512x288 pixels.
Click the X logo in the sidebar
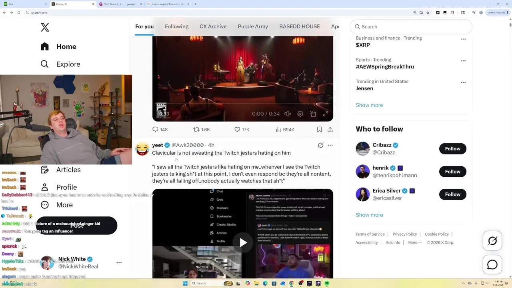point(45,27)
